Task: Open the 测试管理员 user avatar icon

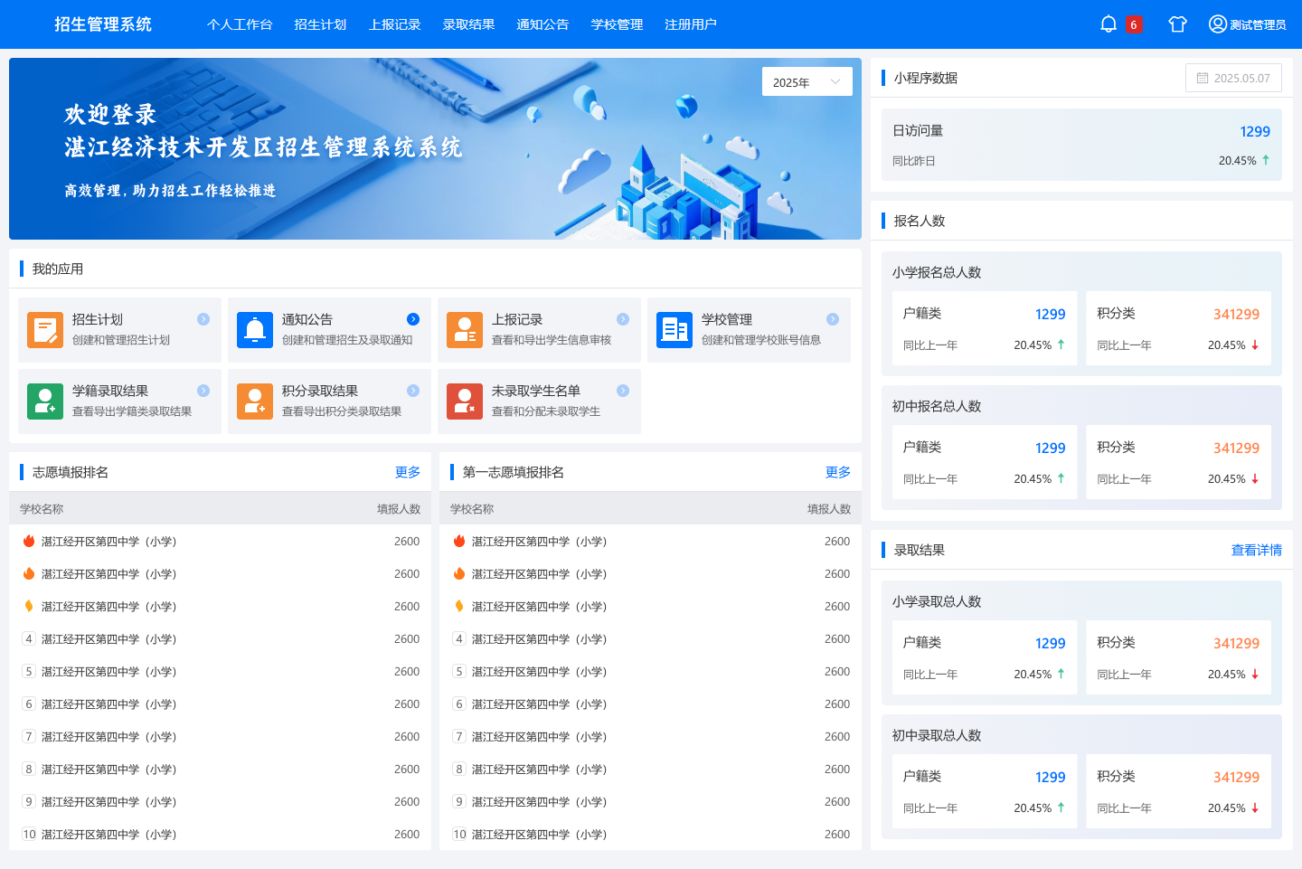Action: pos(1217,24)
